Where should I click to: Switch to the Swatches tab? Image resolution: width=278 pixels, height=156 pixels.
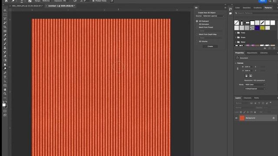tap(247, 8)
